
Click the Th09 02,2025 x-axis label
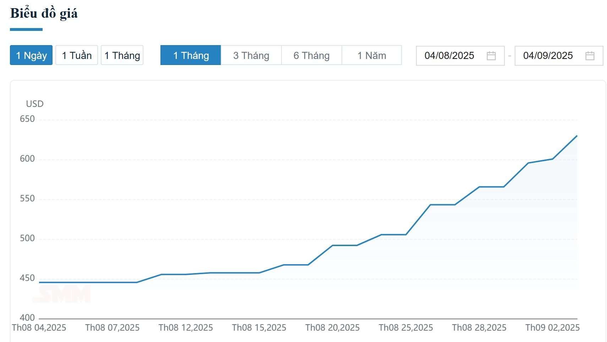click(552, 327)
